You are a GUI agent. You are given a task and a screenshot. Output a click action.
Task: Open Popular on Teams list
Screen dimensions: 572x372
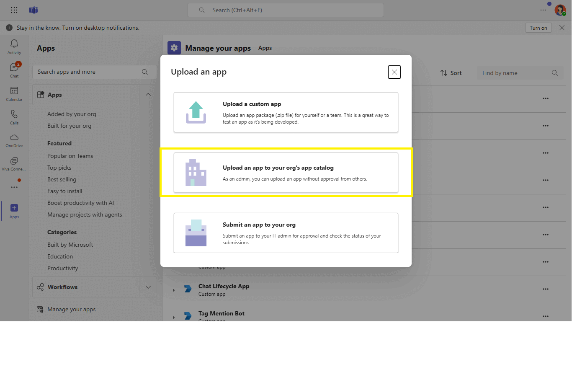pos(70,156)
